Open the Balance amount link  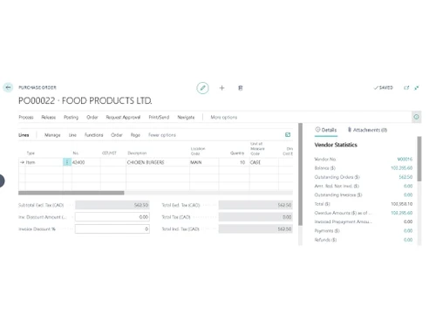401,168
